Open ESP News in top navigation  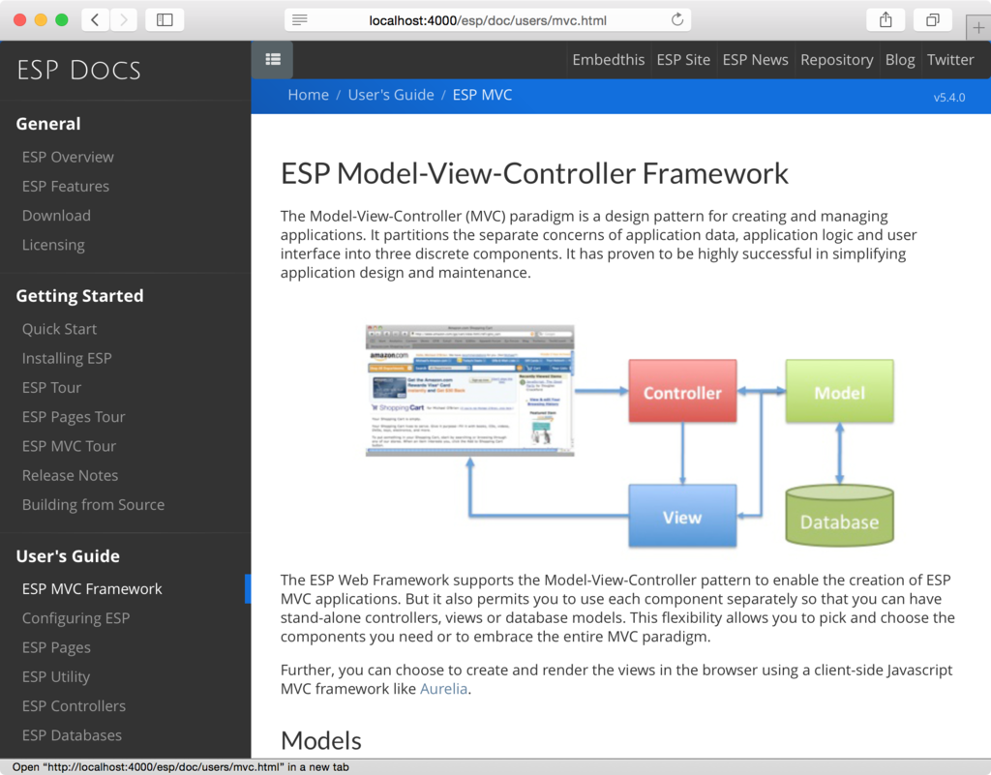755,60
